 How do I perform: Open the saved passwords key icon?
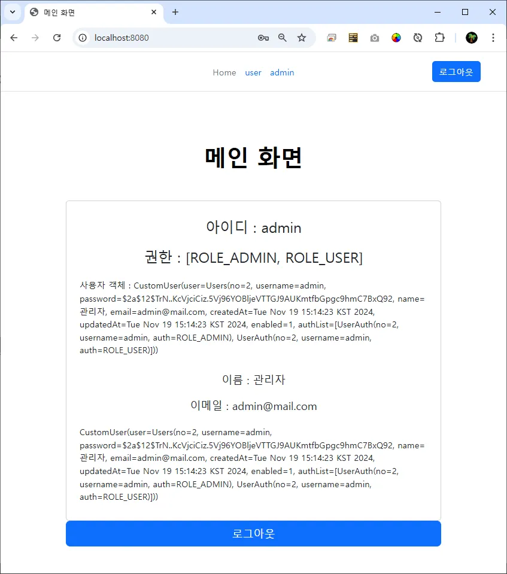pyautogui.click(x=263, y=38)
